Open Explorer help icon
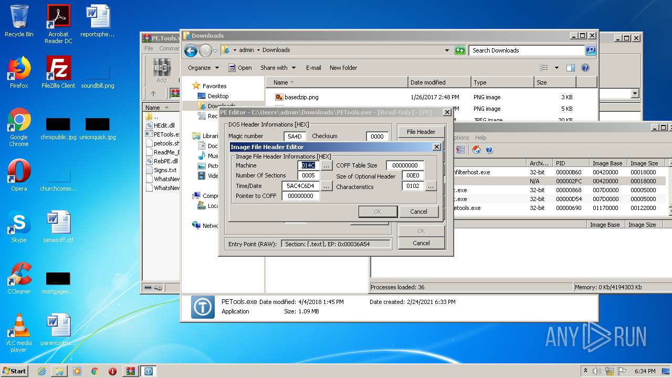 [585, 68]
